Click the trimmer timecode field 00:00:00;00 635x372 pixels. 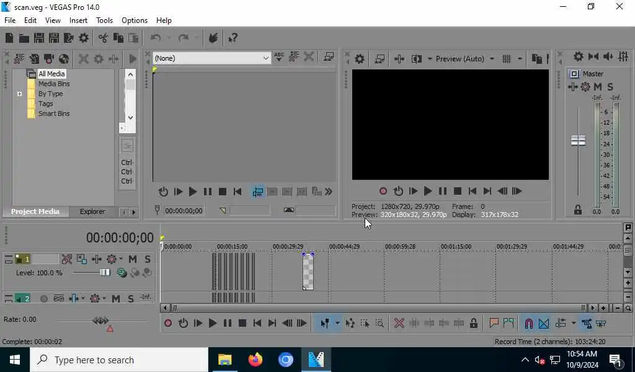pyautogui.click(x=184, y=211)
